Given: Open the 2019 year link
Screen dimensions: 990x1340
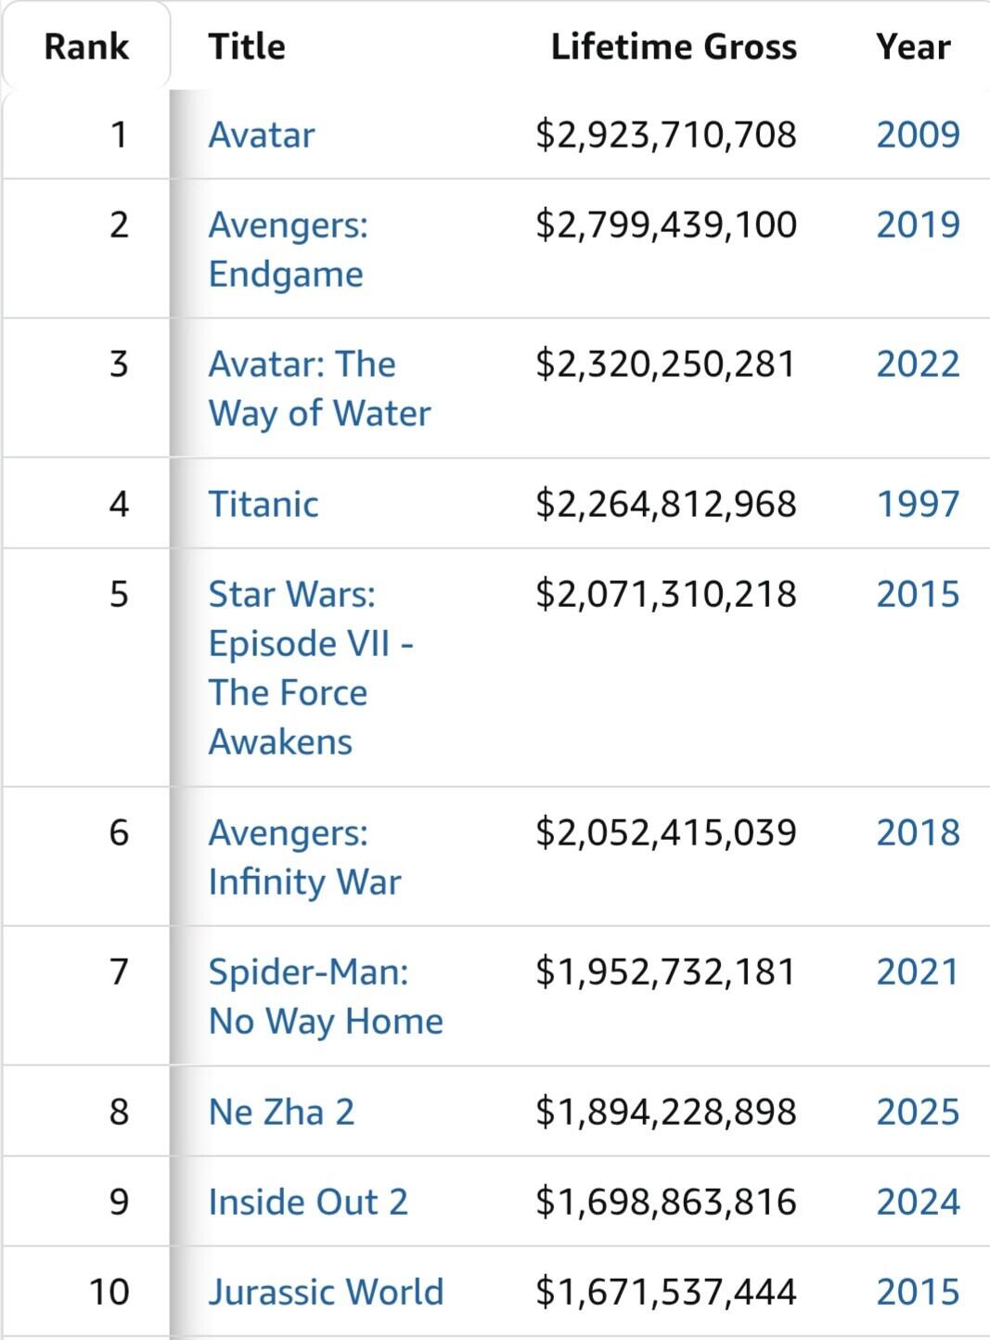Looking at the screenshot, I should tap(917, 225).
